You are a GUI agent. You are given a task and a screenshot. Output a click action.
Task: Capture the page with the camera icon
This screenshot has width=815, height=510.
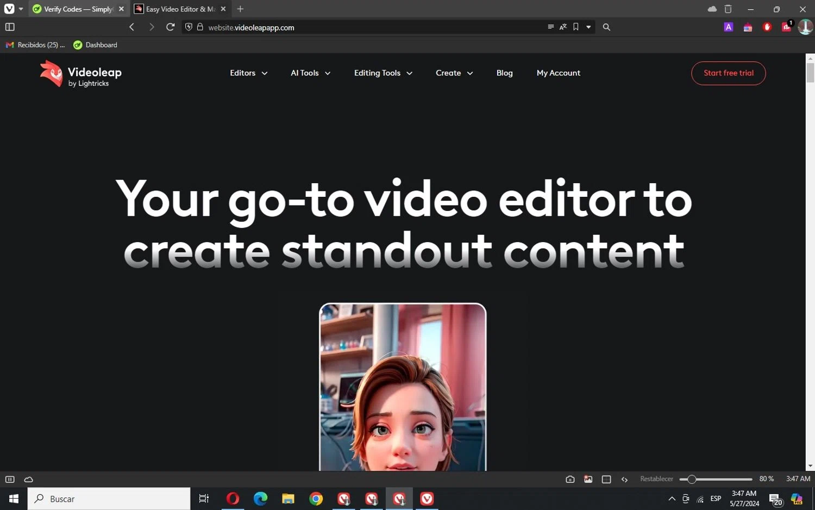coord(570,479)
